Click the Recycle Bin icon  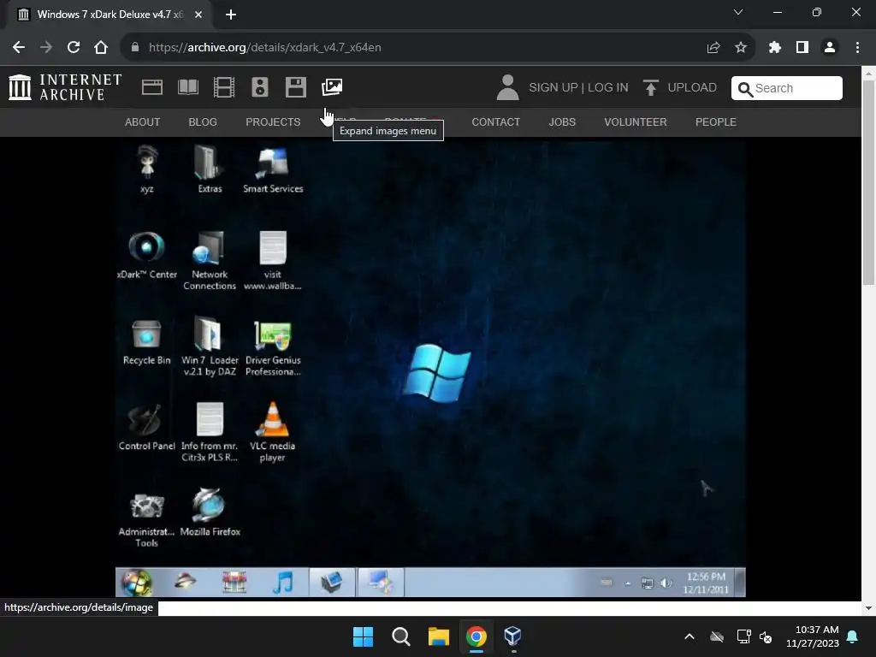(x=147, y=342)
